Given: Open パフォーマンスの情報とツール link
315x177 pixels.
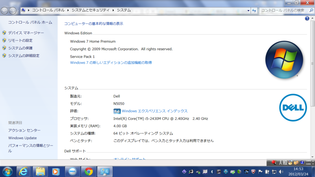Looking at the screenshot, I should point(31,148).
